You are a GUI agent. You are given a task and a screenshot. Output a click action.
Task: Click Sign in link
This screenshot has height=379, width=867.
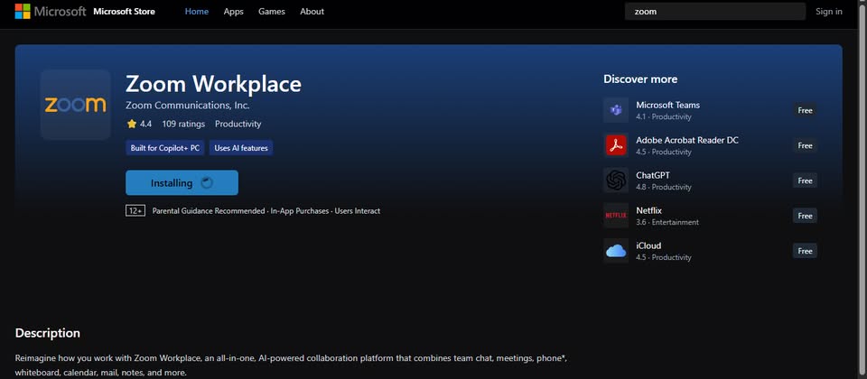click(x=828, y=12)
